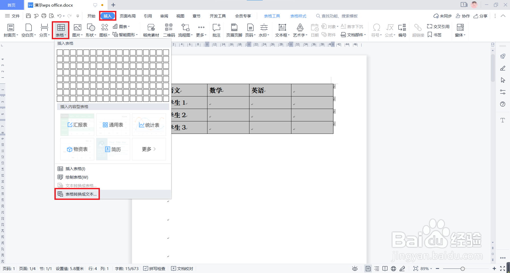Image resolution: width=510 pixels, height=273 pixels.
Task: Insert a hyperlink using 超链接 icon
Action: coord(418,30)
